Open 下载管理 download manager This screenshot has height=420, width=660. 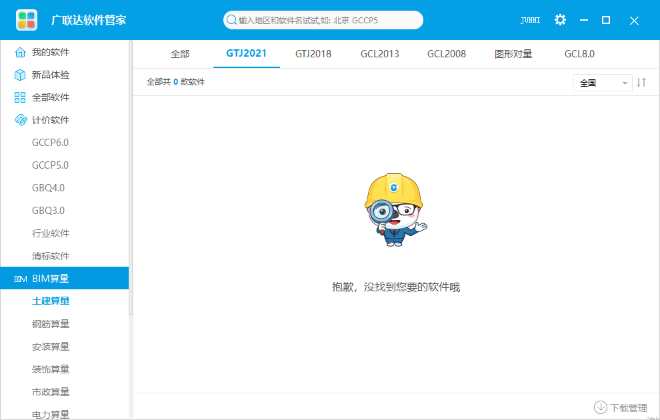[x=621, y=407]
